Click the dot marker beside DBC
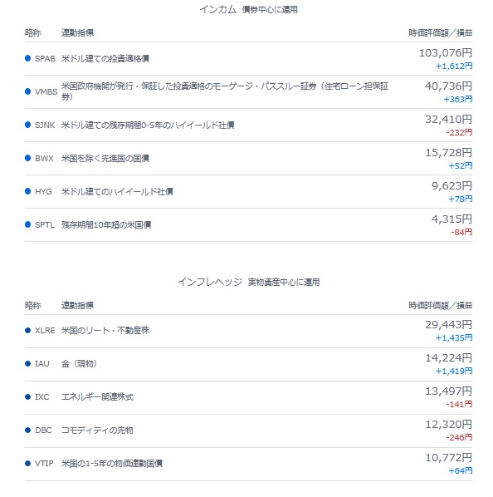 [x=28, y=431]
